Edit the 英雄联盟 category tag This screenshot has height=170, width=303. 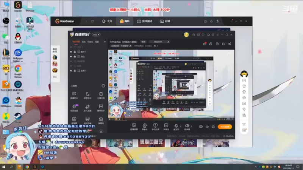click(121, 46)
